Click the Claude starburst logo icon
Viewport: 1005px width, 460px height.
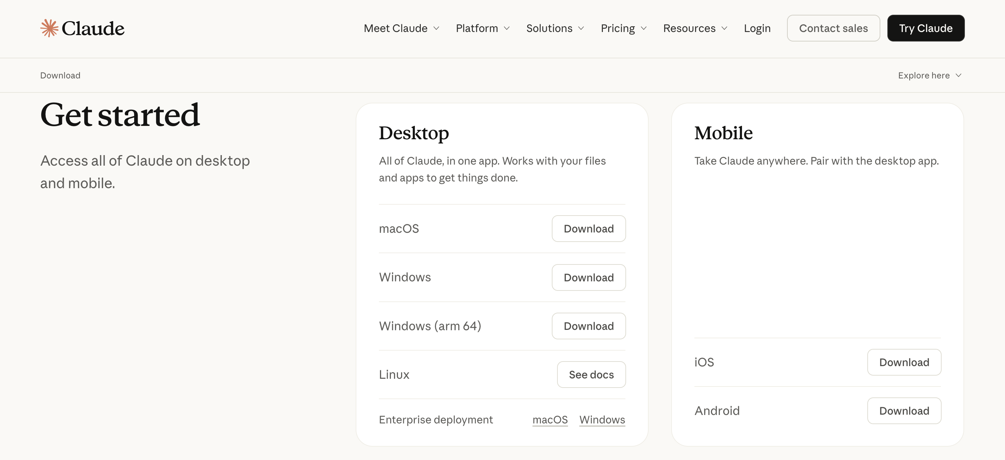pyautogui.click(x=49, y=28)
